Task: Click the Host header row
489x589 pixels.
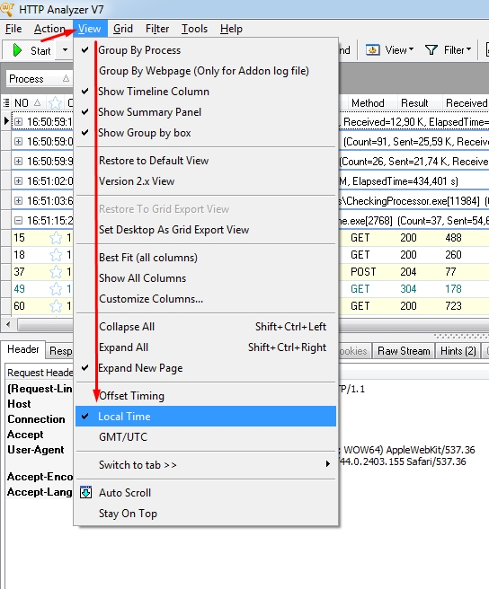Action: point(19,404)
